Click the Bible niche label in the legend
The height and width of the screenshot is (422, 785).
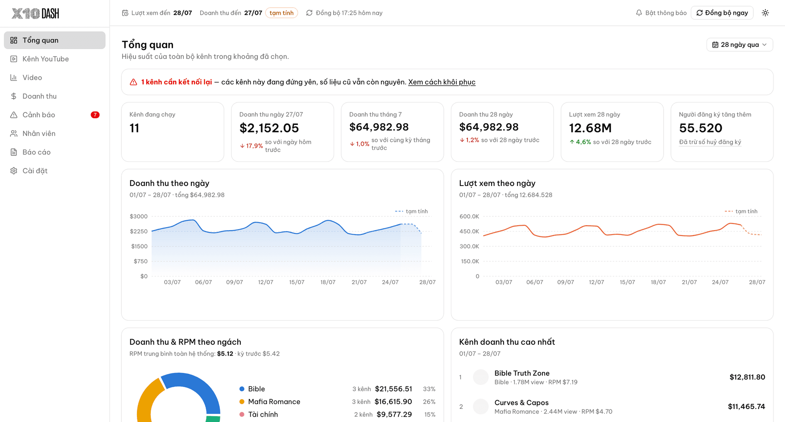coord(256,389)
